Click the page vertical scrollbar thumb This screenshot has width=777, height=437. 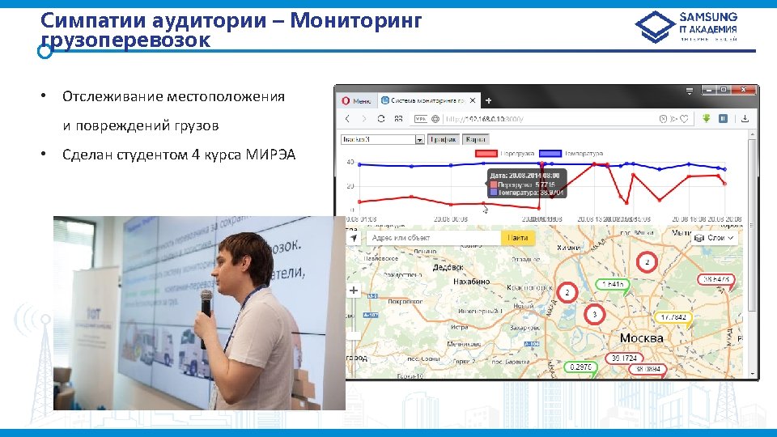click(x=752, y=226)
